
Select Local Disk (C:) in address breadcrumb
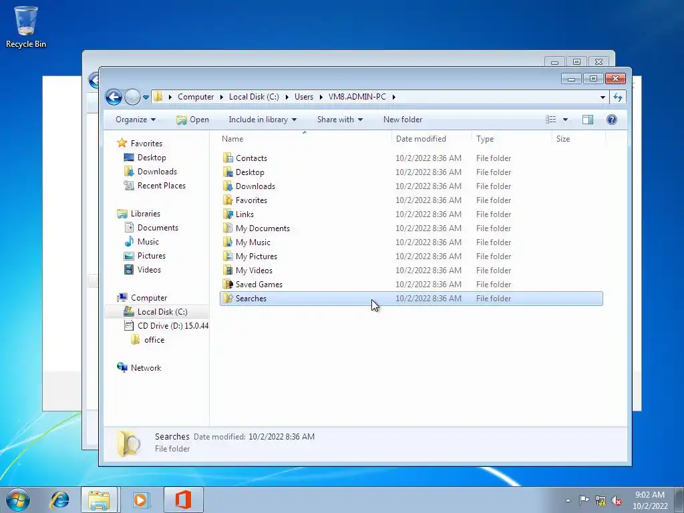pos(254,97)
